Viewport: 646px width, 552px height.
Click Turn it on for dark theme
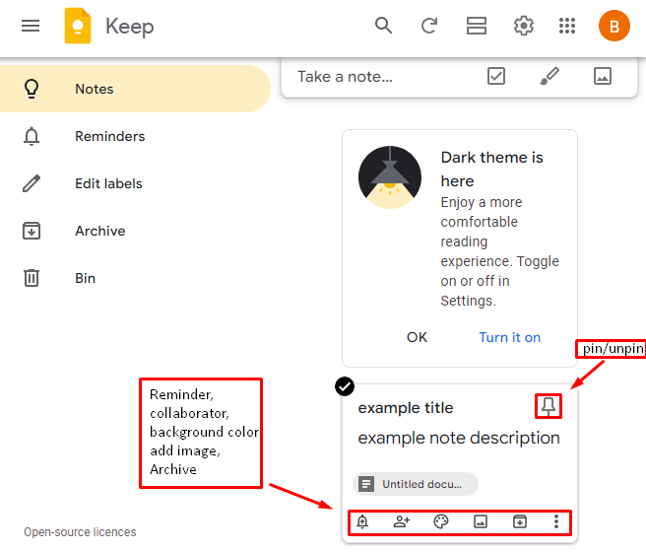click(510, 337)
